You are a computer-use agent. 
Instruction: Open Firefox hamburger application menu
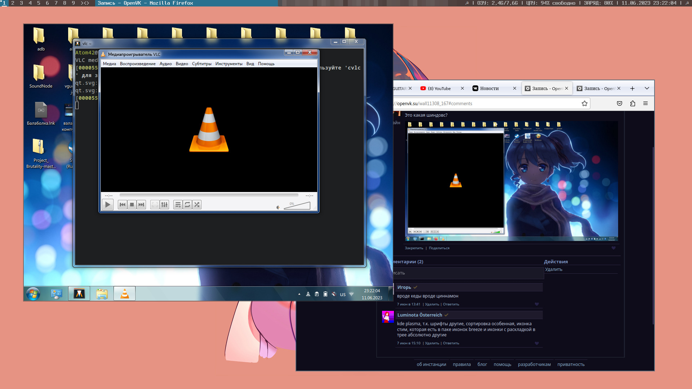(x=646, y=103)
